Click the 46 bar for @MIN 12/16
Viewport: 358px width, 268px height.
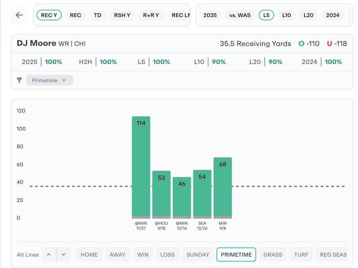pyautogui.click(x=182, y=198)
